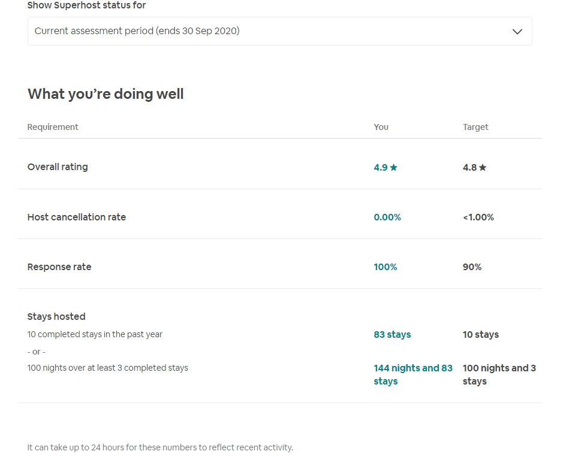575x457 pixels.
Task: Click the <1.00% cancellation target value
Action: point(478,217)
